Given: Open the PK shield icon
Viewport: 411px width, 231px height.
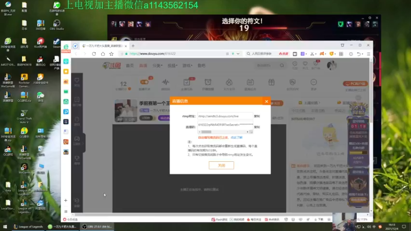Looking at the screenshot, I should (292, 82).
